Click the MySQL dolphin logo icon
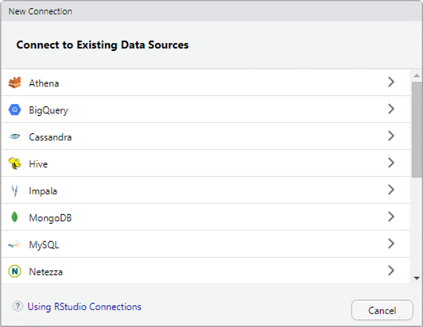The height and width of the screenshot is (327, 423). pyautogui.click(x=14, y=244)
